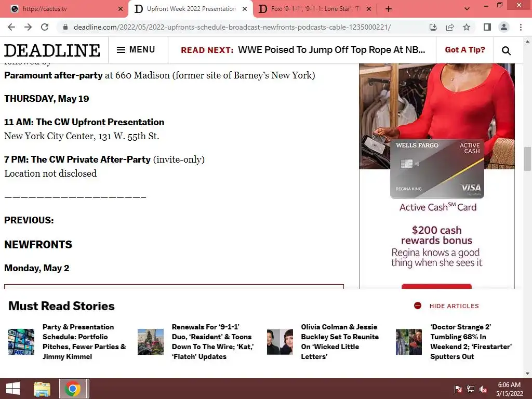Screen dimensions: 532x399
Task: Go back with the browser back arrow
Action: click(x=11, y=27)
